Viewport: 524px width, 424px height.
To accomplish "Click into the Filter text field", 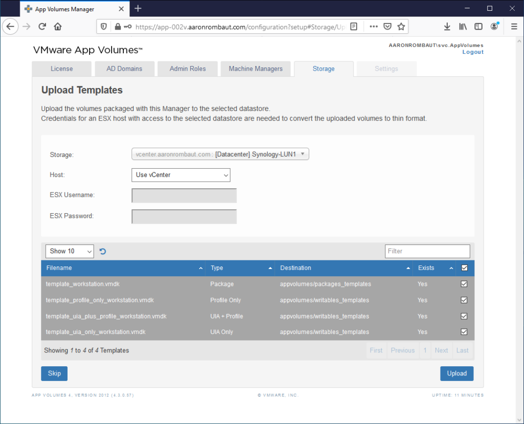I will click(427, 251).
